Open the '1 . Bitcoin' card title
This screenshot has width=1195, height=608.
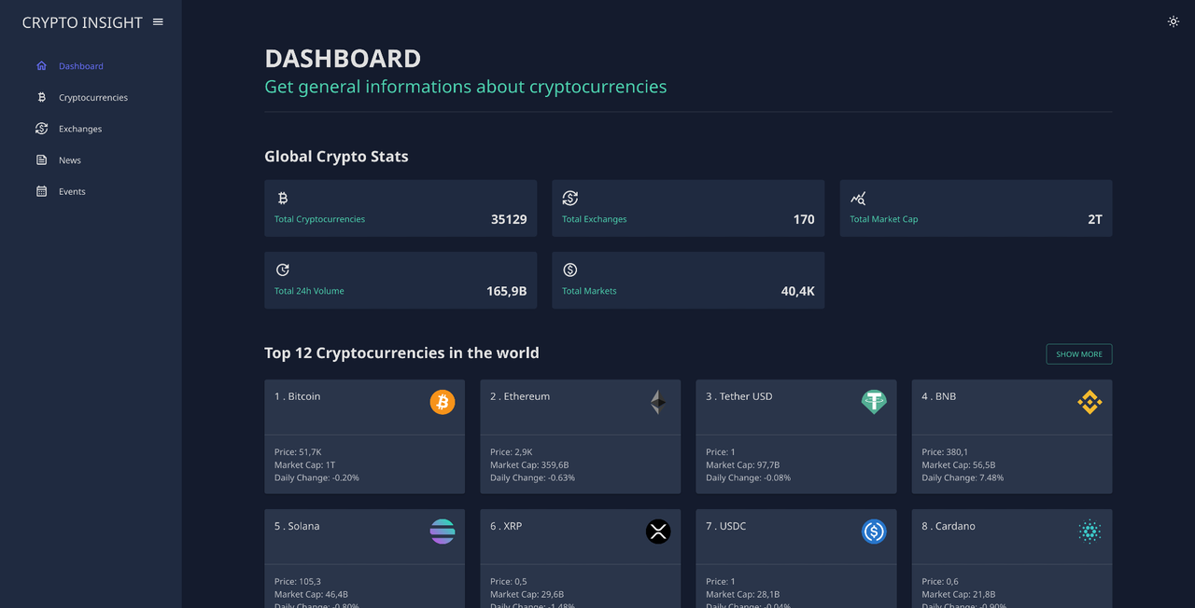pos(298,396)
